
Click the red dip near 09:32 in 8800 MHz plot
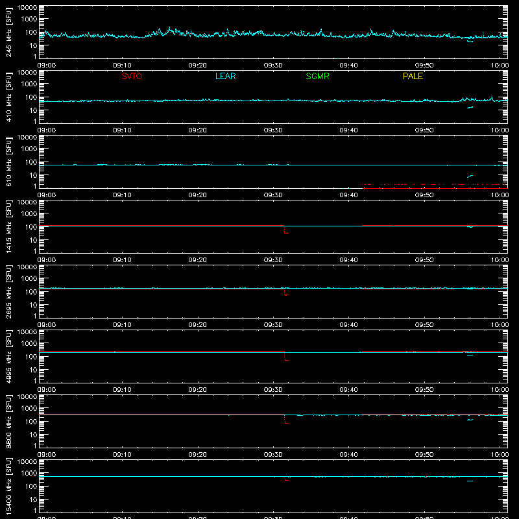[286, 419]
